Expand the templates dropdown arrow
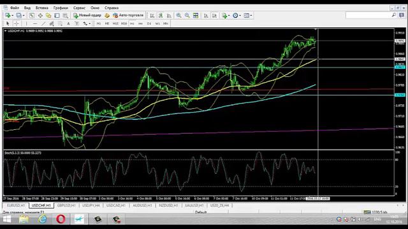 click(x=251, y=15)
